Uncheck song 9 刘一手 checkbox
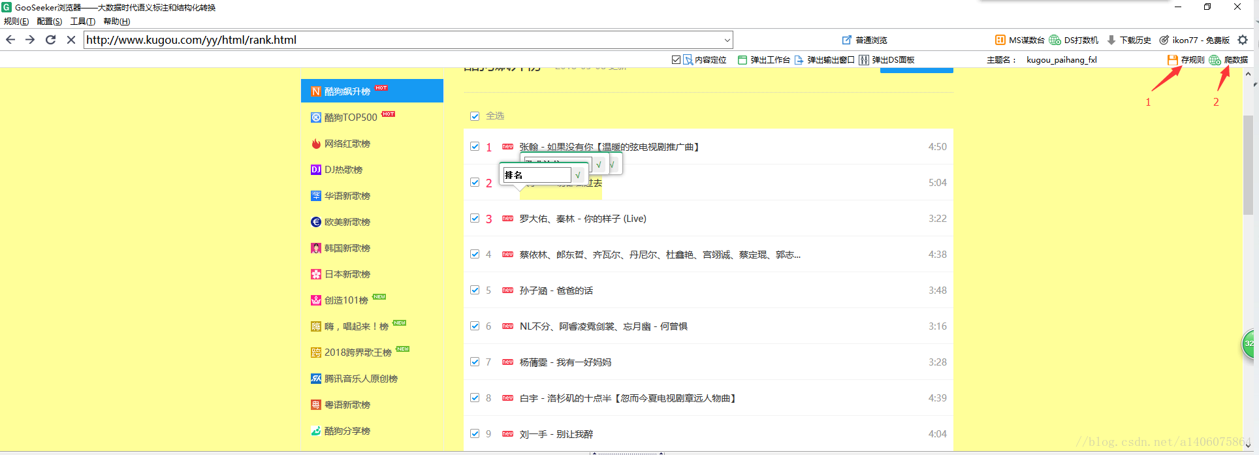Screen dimensions: 1259x455 475,433
